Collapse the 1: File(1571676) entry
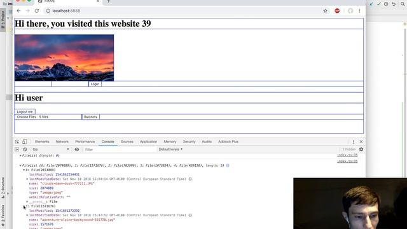The image size is (407, 229). pos(24,206)
